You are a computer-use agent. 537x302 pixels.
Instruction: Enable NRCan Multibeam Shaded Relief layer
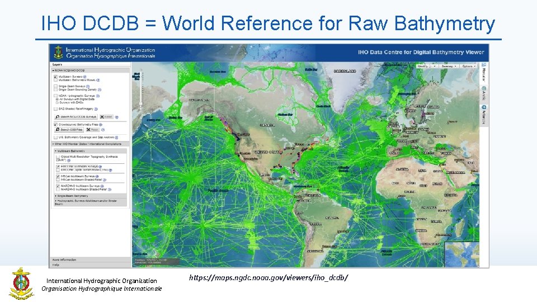coord(58,180)
